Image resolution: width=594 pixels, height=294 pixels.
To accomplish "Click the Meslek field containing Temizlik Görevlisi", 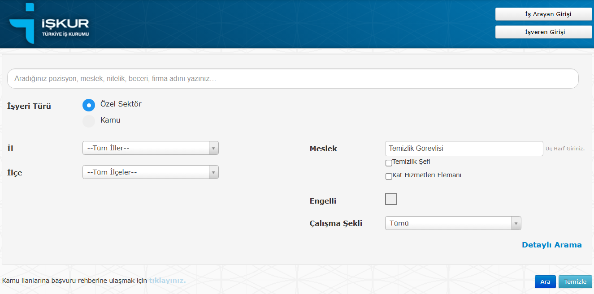I will 464,149.
